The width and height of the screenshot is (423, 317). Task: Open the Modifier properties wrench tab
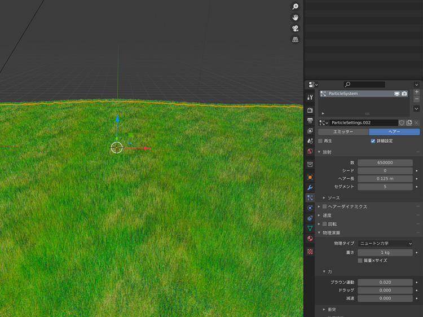(310, 187)
